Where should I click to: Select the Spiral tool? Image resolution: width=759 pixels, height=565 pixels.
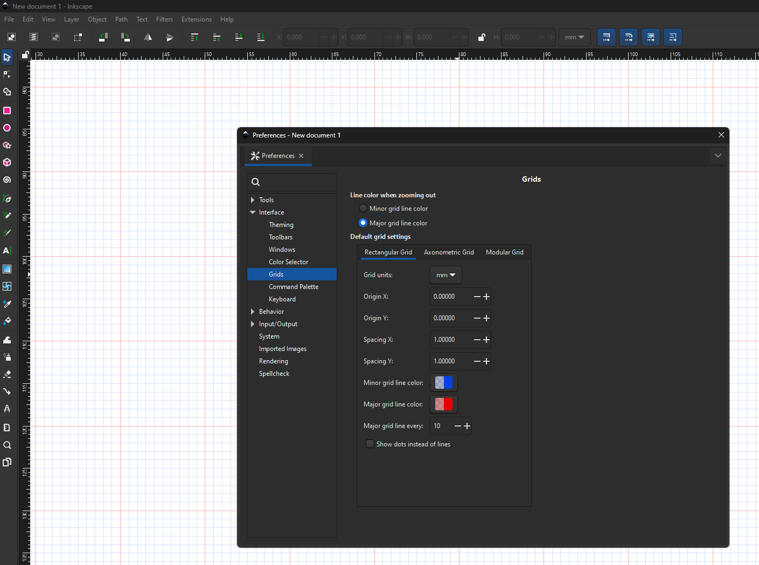click(x=7, y=180)
